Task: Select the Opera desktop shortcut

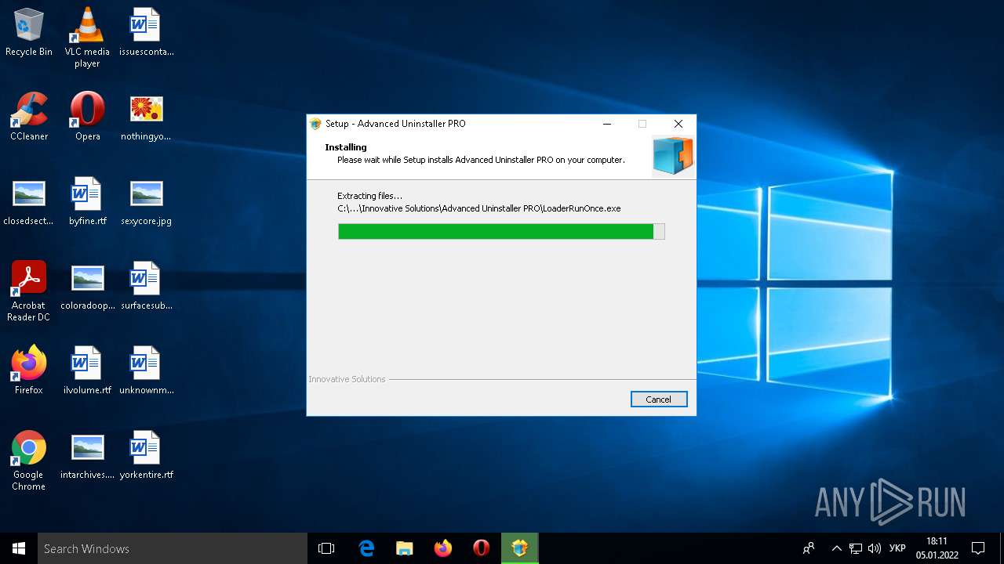Action: (87, 117)
